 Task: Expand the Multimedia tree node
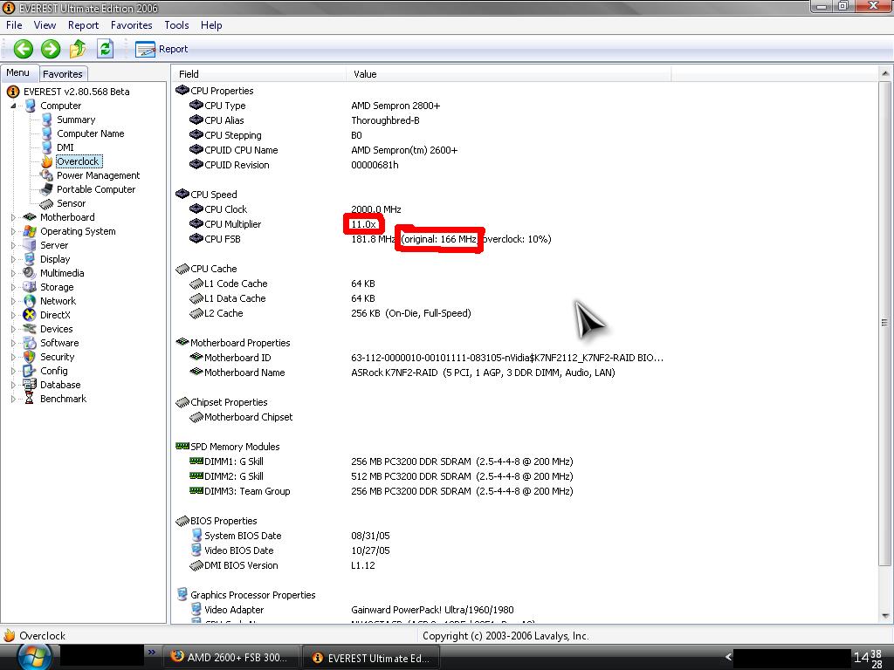pyautogui.click(x=13, y=273)
